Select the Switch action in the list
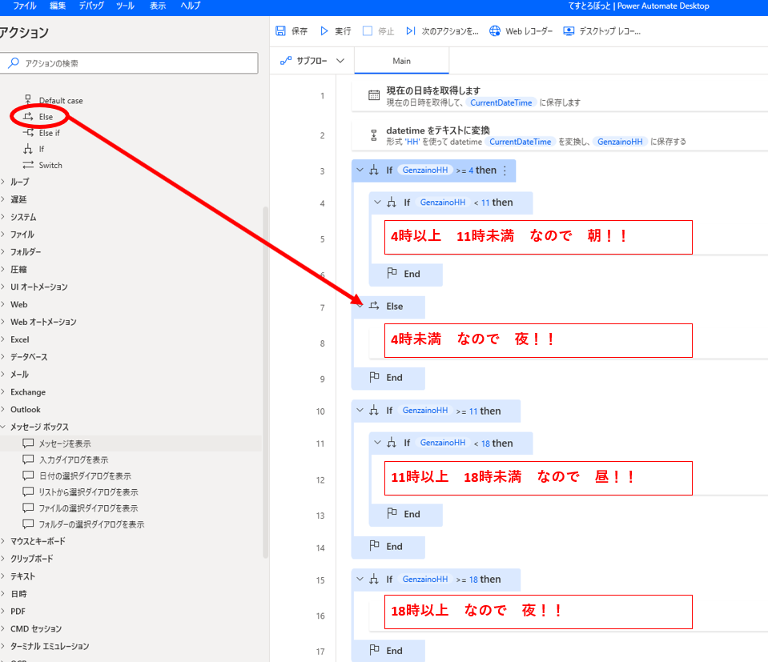Image resolution: width=768 pixels, height=662 pixels. [x=50, y=165]
